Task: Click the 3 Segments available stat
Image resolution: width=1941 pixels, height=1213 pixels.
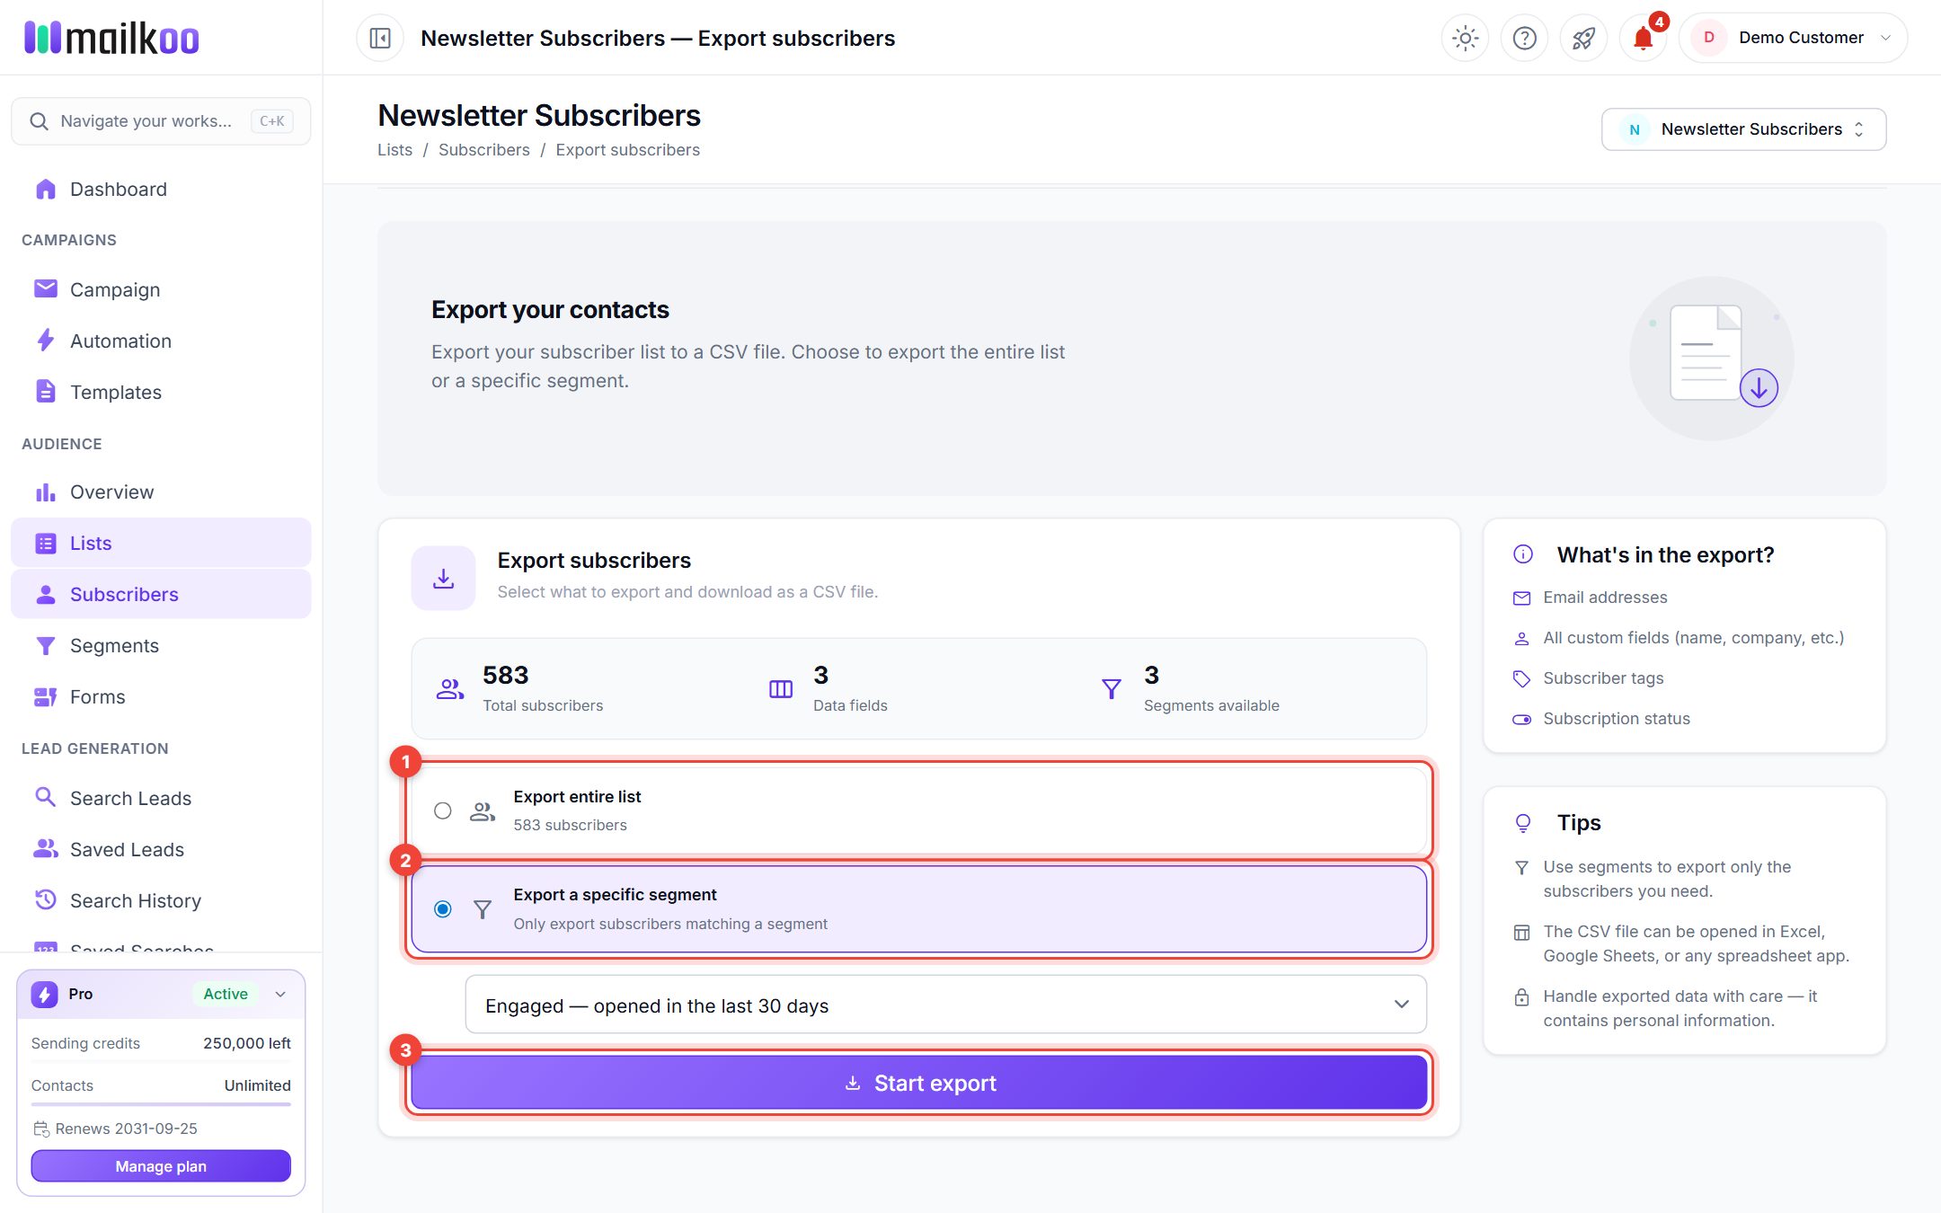Action: click(x=1190, y=689)
